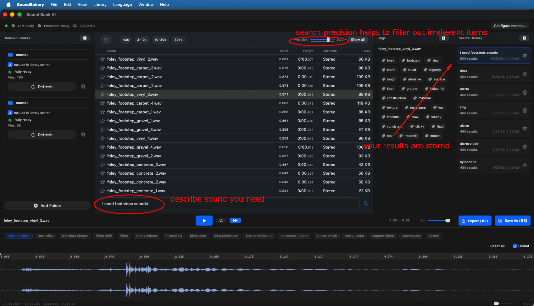Adjust the playback volume slider
The width and height of the screenshot is (534, 306).
point(439,221)
